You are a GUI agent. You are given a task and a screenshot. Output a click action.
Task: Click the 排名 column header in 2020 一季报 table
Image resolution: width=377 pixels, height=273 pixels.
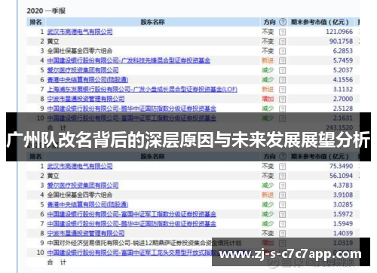pos(35,22)
